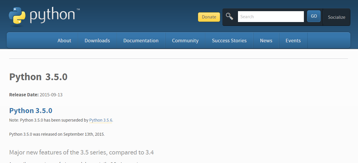Click 'Major new features of the 3.5 series' heading
This screenshot has width=358, height=163.
pos(81,152)
